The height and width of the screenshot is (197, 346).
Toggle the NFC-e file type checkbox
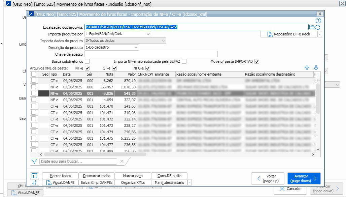(x=148, y=68)
